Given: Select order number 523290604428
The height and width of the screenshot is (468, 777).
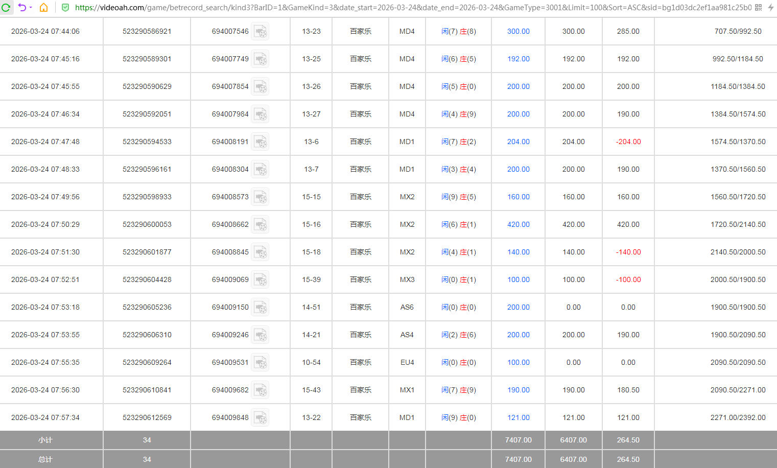Looking at the screenshot, I should (x=147, y=280).
